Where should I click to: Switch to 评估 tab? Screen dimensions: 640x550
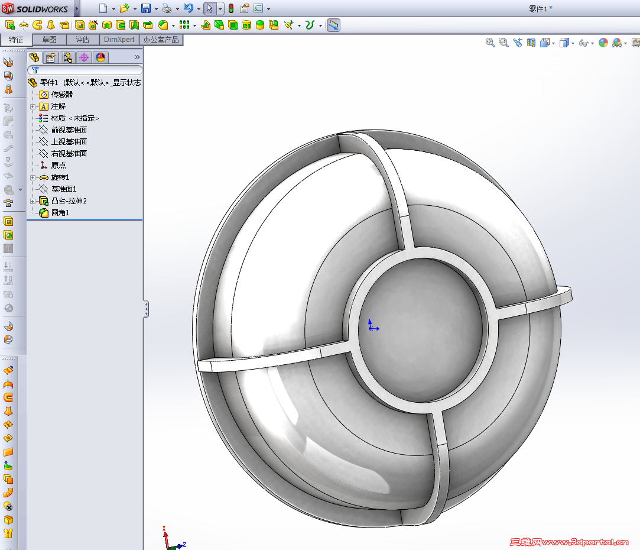[x=83, y=40]
